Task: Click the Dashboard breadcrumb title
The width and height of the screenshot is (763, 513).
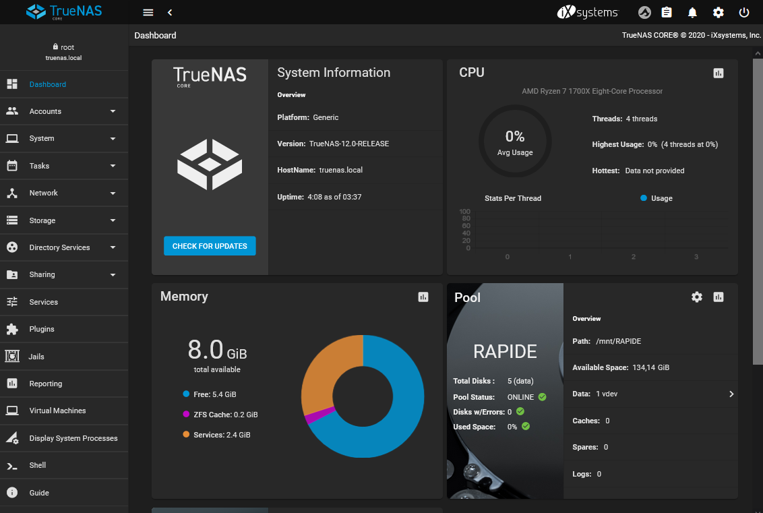Action: pos(155,36)
